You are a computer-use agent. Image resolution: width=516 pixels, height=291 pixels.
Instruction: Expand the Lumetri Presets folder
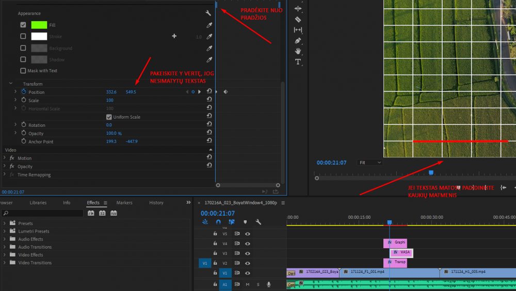pyautogui.click(x=5, y=231)
